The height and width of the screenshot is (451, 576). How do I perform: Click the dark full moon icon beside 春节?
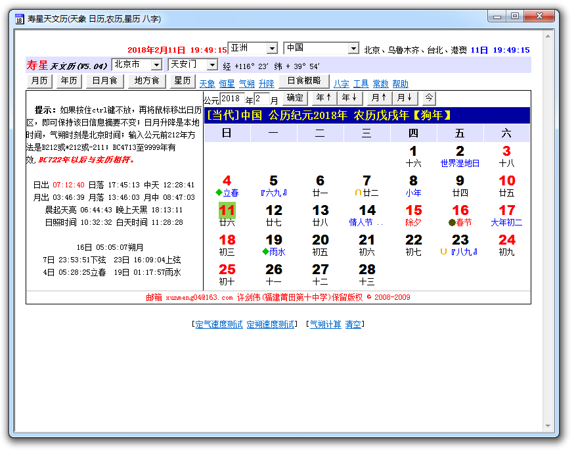(452, 222)
